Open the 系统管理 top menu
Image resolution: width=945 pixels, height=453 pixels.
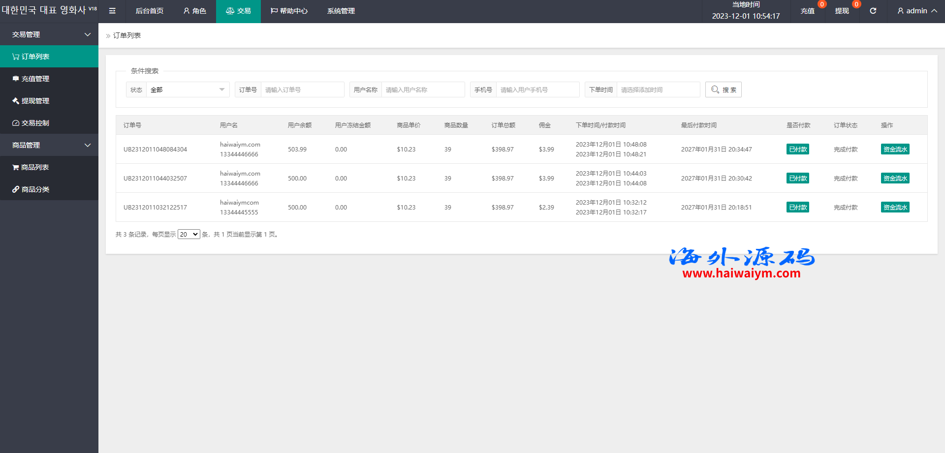coord(341,11)
